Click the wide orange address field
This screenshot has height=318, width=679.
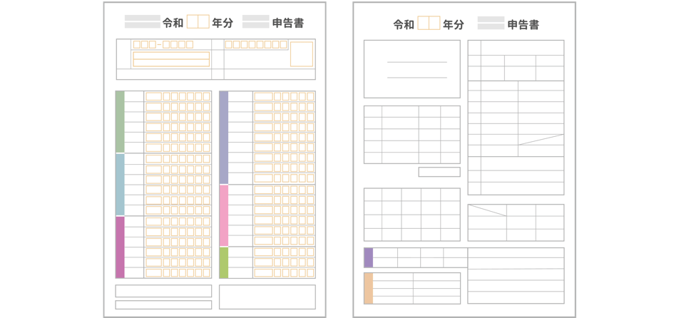(171, 59)
